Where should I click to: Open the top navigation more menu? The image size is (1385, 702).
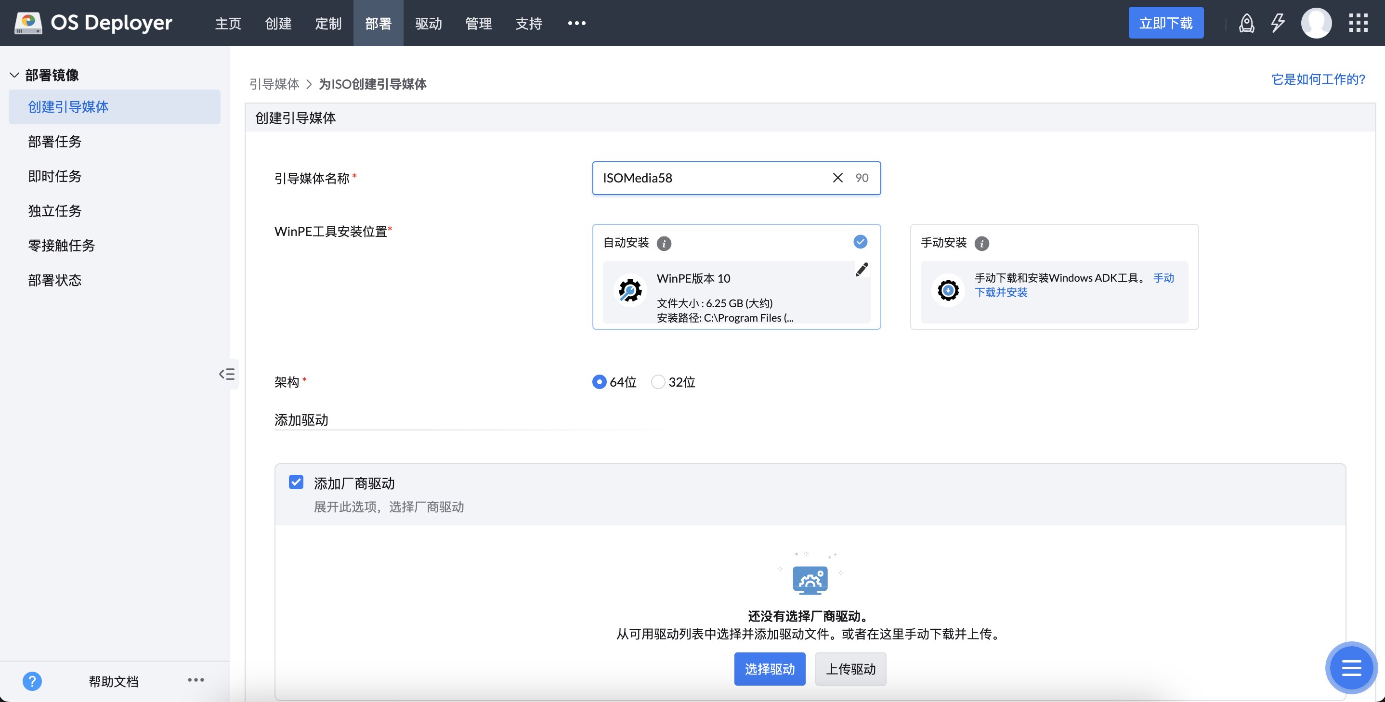coord(576,23)
